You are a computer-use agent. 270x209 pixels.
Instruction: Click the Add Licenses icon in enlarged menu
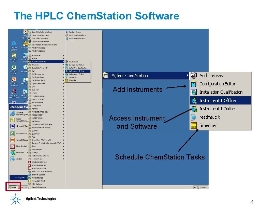[x=194, y=75]
